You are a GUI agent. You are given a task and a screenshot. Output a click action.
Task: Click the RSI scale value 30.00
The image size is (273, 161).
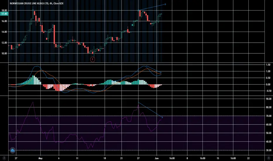pos(269,150)
